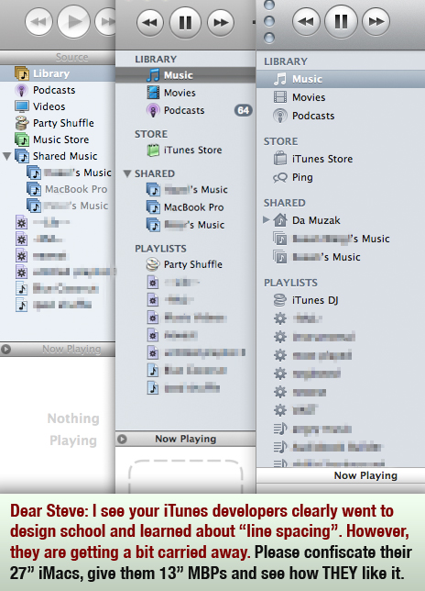Click the Now Playing header in the right panel
The image size is (425, 591).
tap(341, 475)
